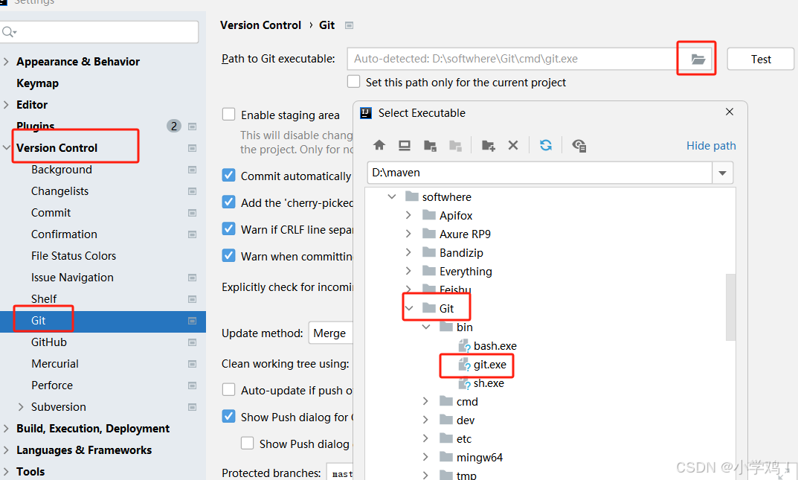
Task: Expand the Axure RP9 folder
Action: tap(408, 234)
